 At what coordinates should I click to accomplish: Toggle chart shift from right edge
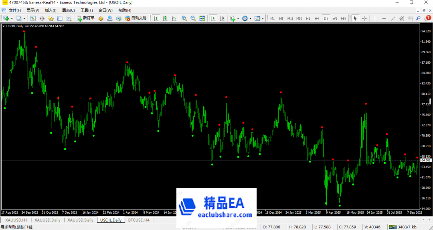[x=222, y=18]
